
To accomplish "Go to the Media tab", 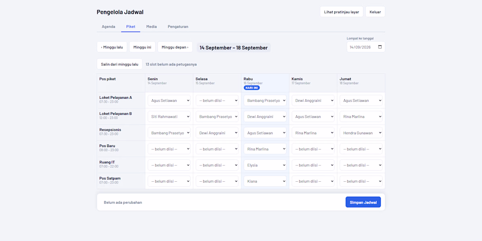I will click(152, 27).
